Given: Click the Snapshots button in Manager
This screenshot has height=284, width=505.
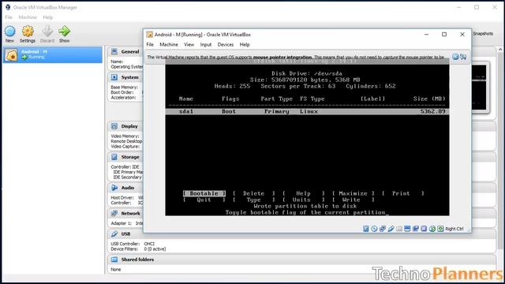Looking at the screenshot, I should pyautogui.click(x=483, y=33).
